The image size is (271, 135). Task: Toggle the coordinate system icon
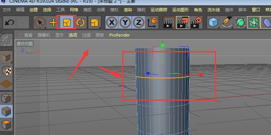[152, 23]
